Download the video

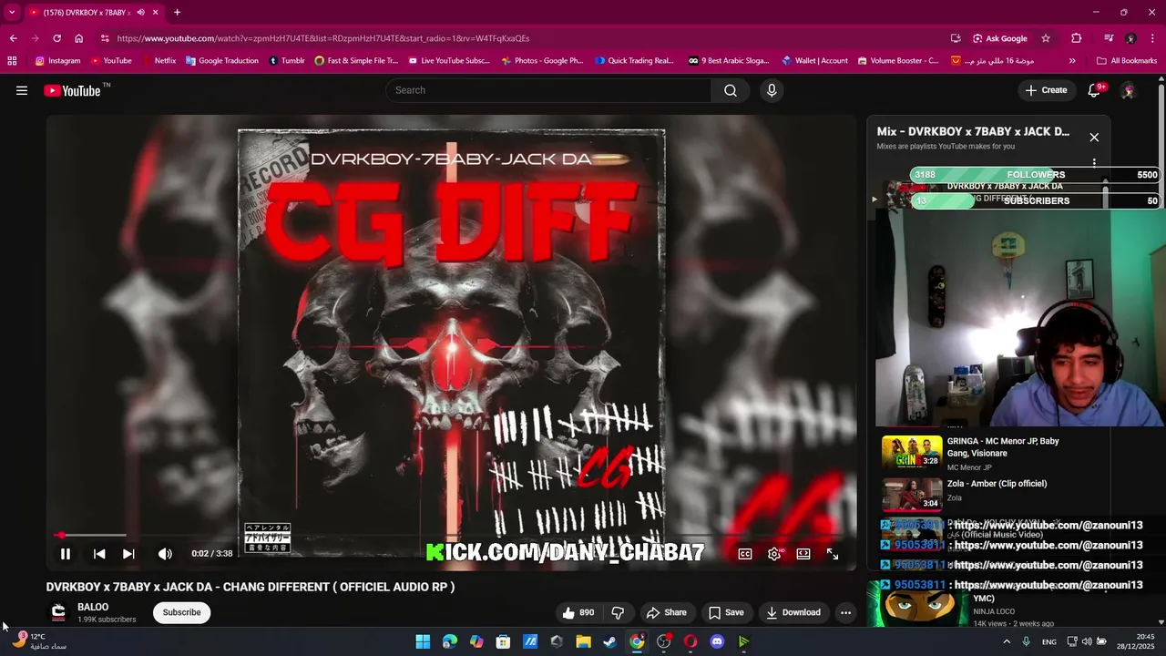pos(793,612)
